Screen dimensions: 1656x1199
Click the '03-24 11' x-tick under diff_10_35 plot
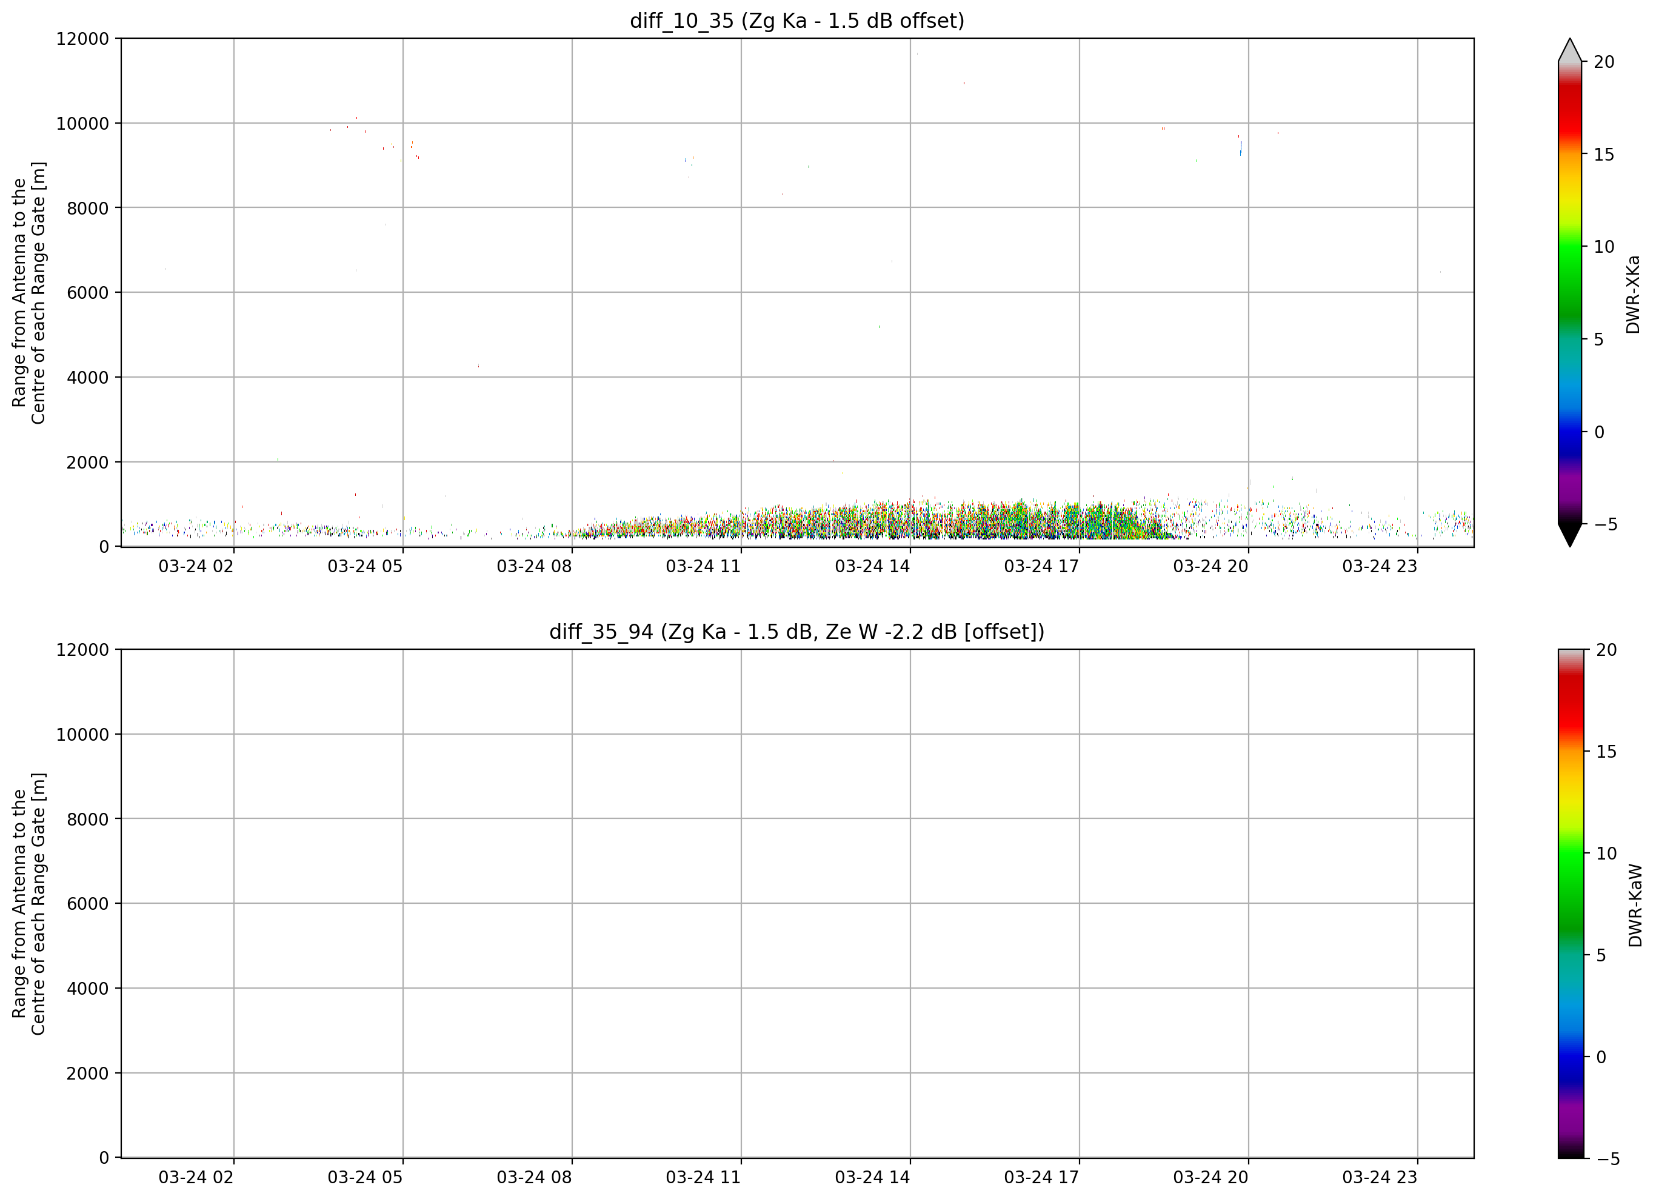(703, 566)
